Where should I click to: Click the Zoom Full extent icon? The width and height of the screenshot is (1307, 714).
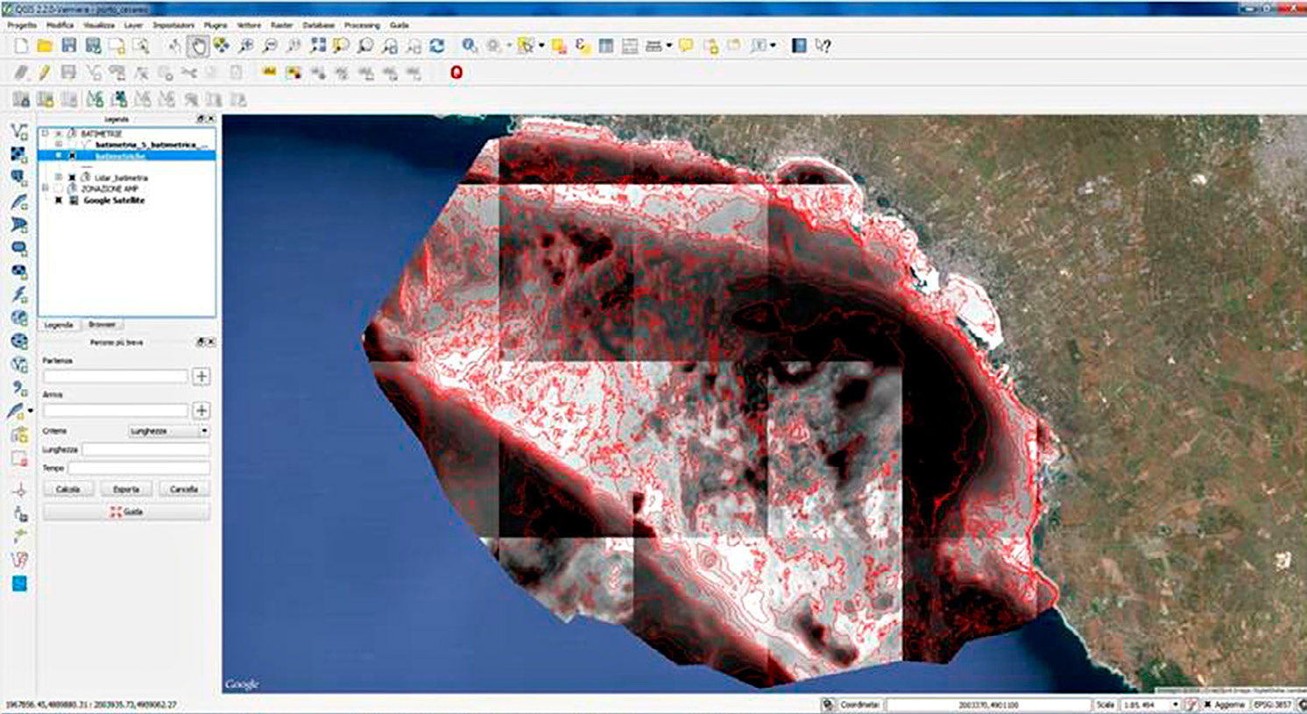317,46
